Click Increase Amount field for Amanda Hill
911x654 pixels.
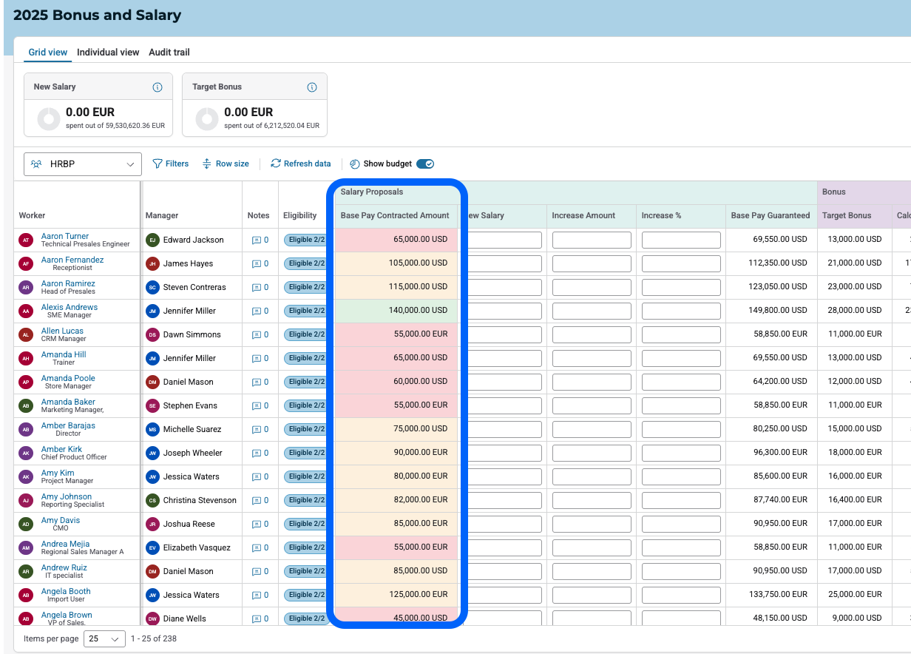point(592,359)
